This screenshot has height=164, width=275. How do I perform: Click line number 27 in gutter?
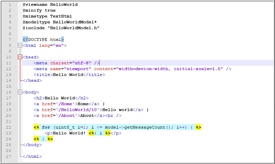pos(9,156)
